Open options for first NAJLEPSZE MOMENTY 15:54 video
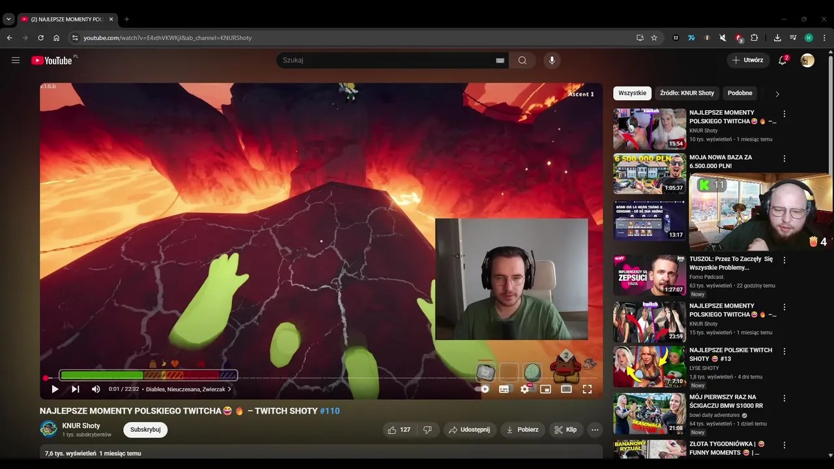The height and width of the screenshot is (469, 834). (784, 114)
